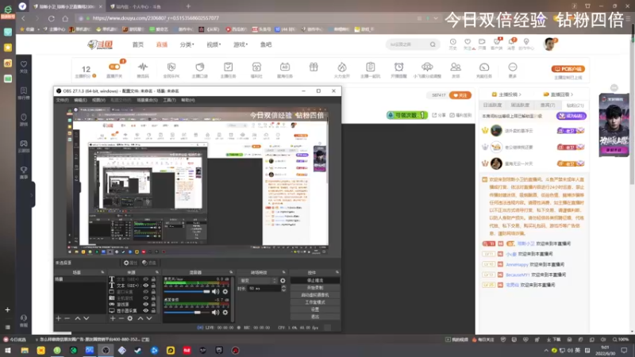635x357 pixels.
Task: Mute the 麦克风/Aux track in OBS mixer
Action: (x=215, y=291)
